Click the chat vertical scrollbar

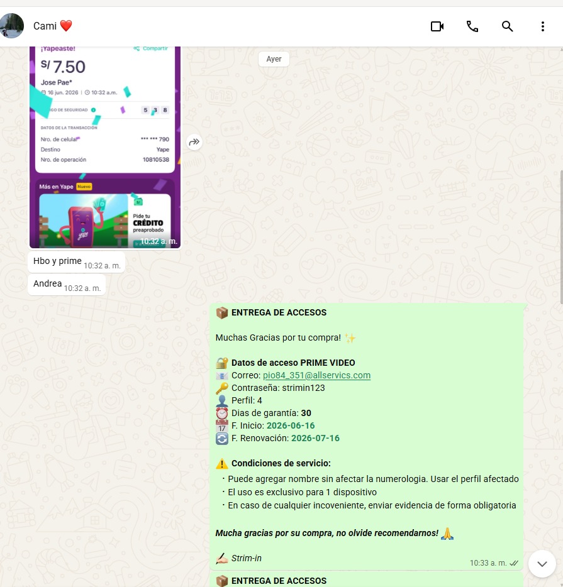point(561,237)
